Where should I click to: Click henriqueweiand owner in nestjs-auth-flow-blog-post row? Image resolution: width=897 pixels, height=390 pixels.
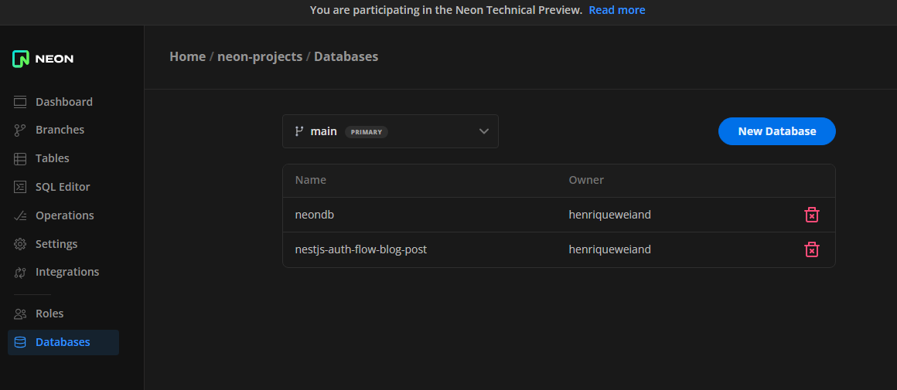[610, 249]
